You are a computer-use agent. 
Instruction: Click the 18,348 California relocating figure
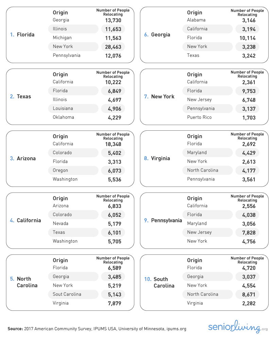pyautogui.click(x=113, y=144)
